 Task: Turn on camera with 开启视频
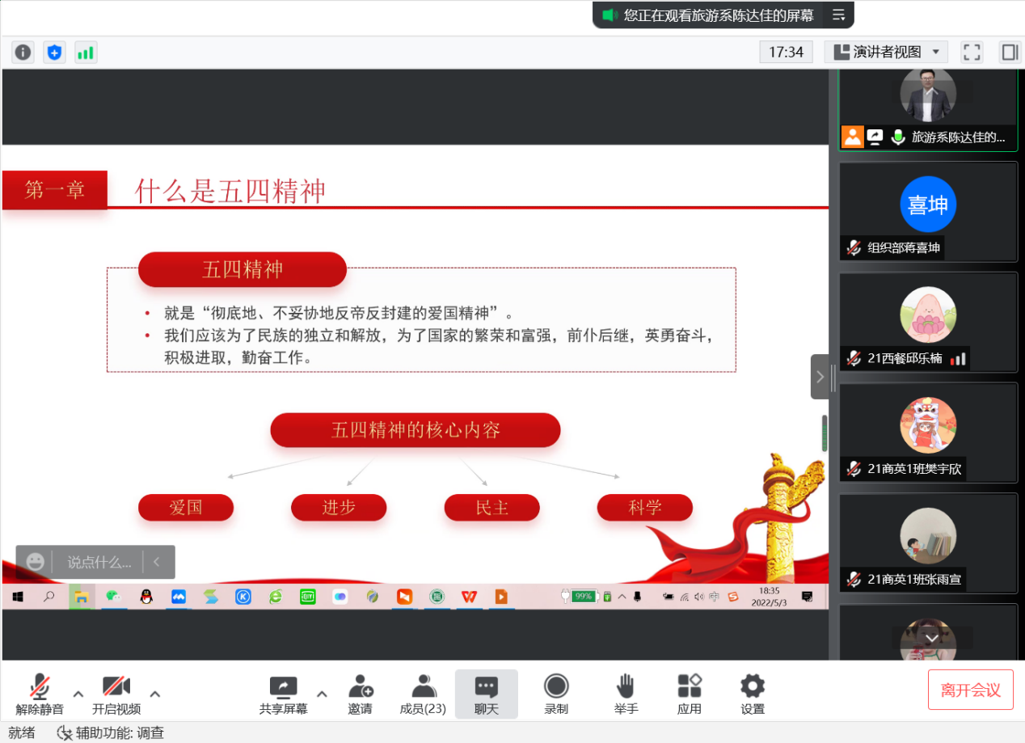[116, 694]
